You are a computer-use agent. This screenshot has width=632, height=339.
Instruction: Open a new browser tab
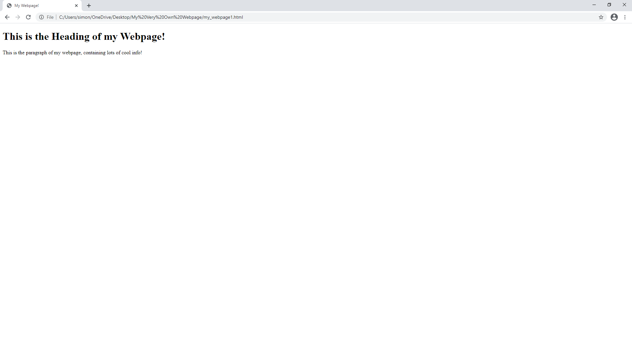point(89,5)
